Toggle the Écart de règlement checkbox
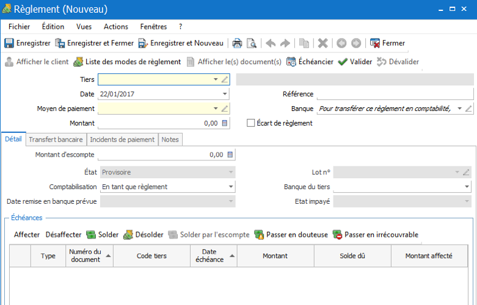This screenshot has height=305, width=477. click(250, 123)
